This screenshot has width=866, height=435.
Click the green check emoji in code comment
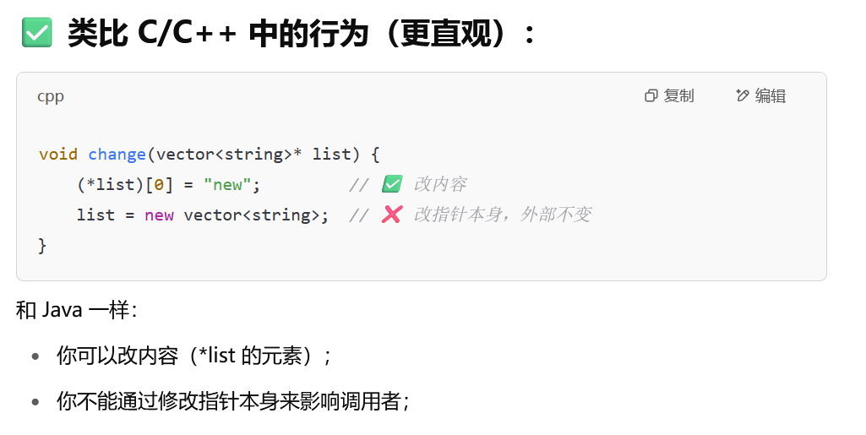[x=391, y=184]
